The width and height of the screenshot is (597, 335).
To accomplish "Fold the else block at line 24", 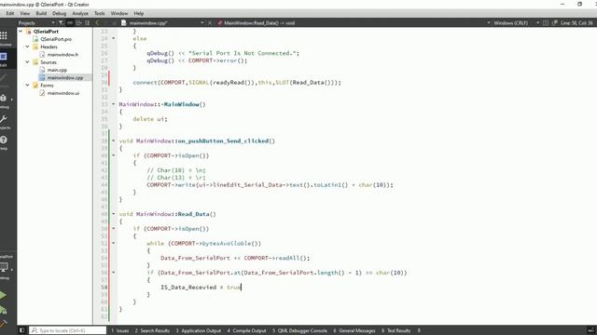I will coord(114,38).
